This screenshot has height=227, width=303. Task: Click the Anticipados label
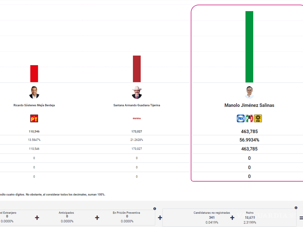point(67,213)
